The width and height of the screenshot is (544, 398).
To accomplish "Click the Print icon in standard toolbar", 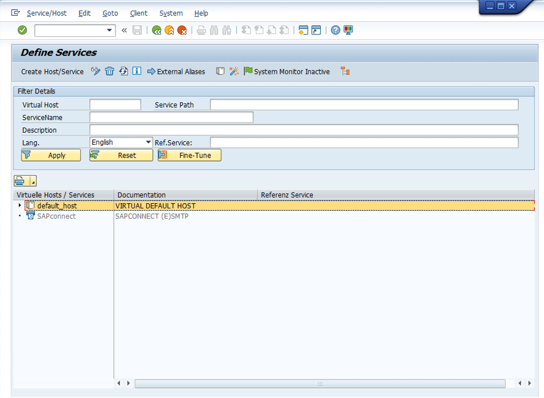I will point(201,30).
